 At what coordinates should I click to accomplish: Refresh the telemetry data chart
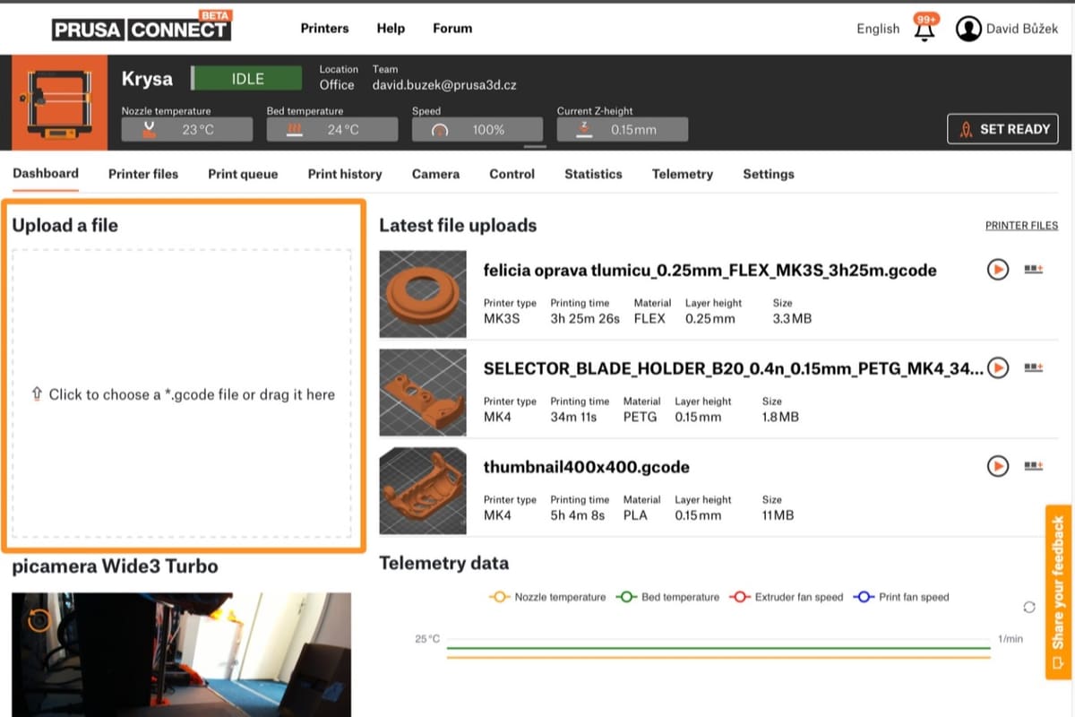pos(1029,607)
